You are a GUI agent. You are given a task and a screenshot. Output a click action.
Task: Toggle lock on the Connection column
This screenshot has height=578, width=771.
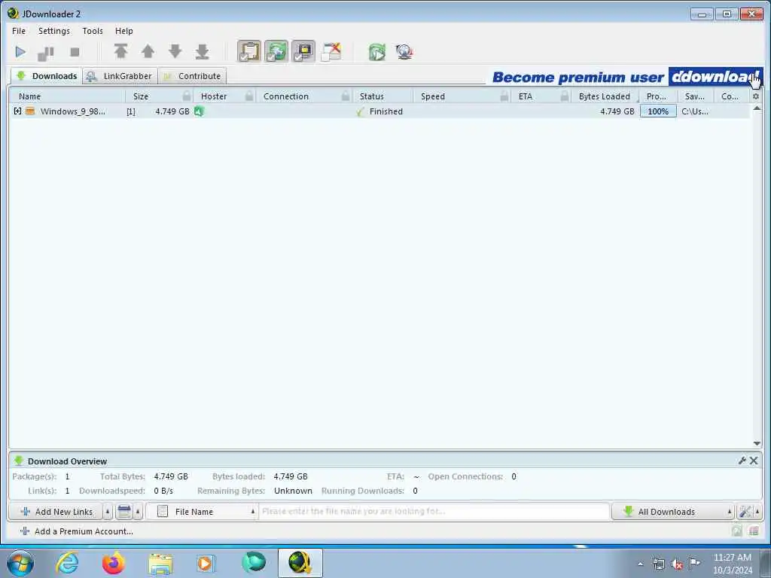pos(346,96)
